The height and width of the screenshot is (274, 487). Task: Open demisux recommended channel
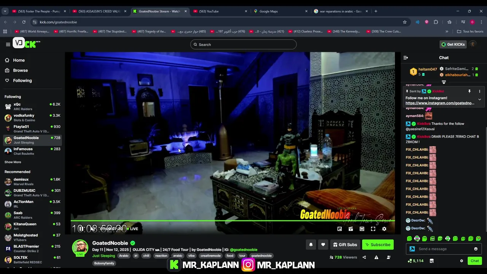click(x=32, y=182)
